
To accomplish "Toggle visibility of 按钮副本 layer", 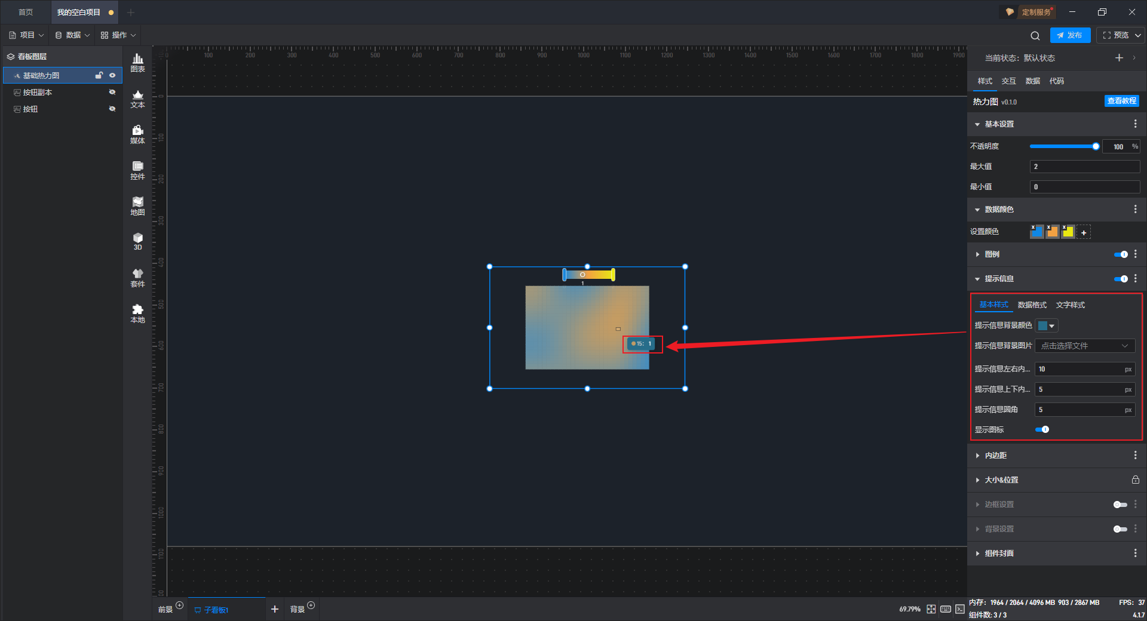I will 112,92.
